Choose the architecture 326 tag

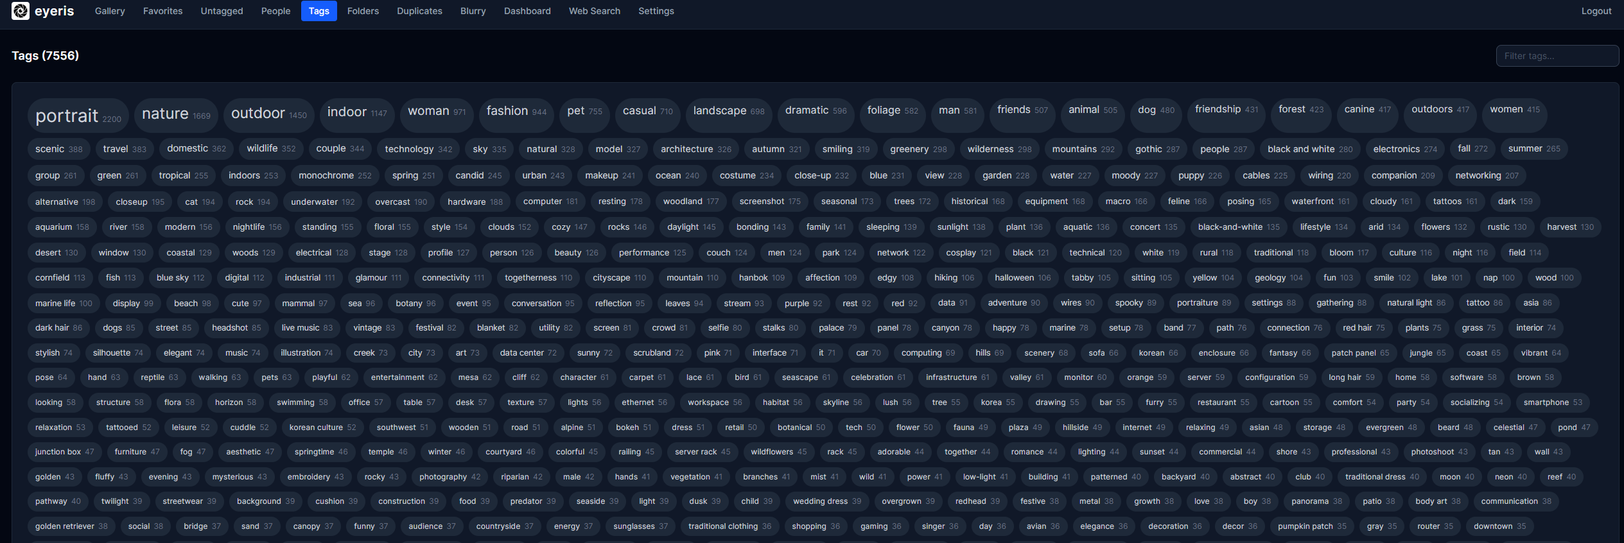pyautogui.click(x=696, y=149)
